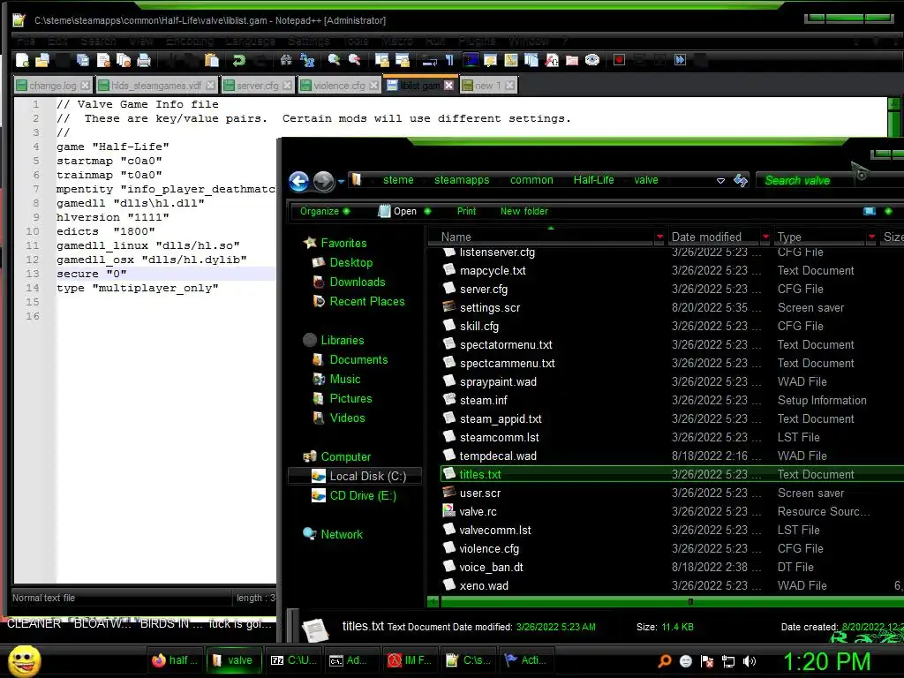
Task: Click Run Macro Multiple Times icon
Action: pyautogui.click(x=681, y=60)
